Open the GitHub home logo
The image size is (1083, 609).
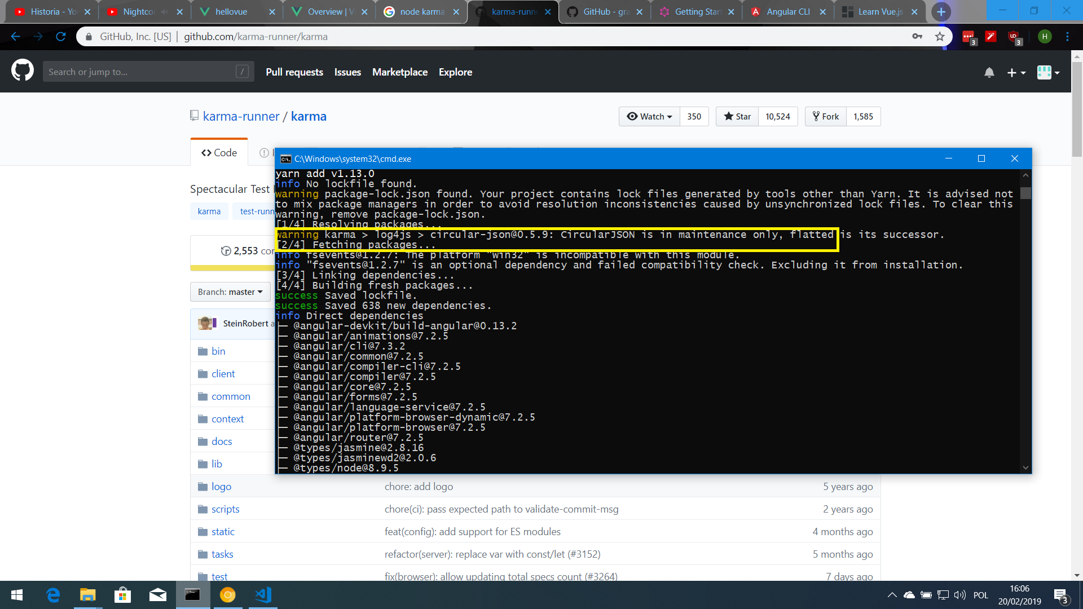tap(23, 72)
